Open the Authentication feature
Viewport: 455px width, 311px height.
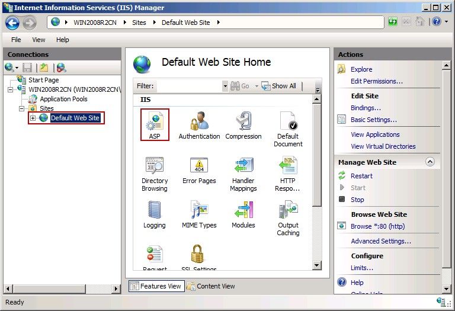tap(199, 126)
